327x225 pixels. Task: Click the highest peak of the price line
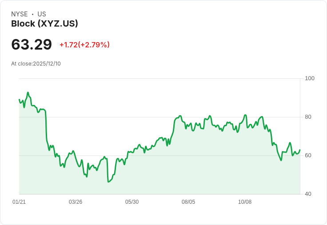28,93
